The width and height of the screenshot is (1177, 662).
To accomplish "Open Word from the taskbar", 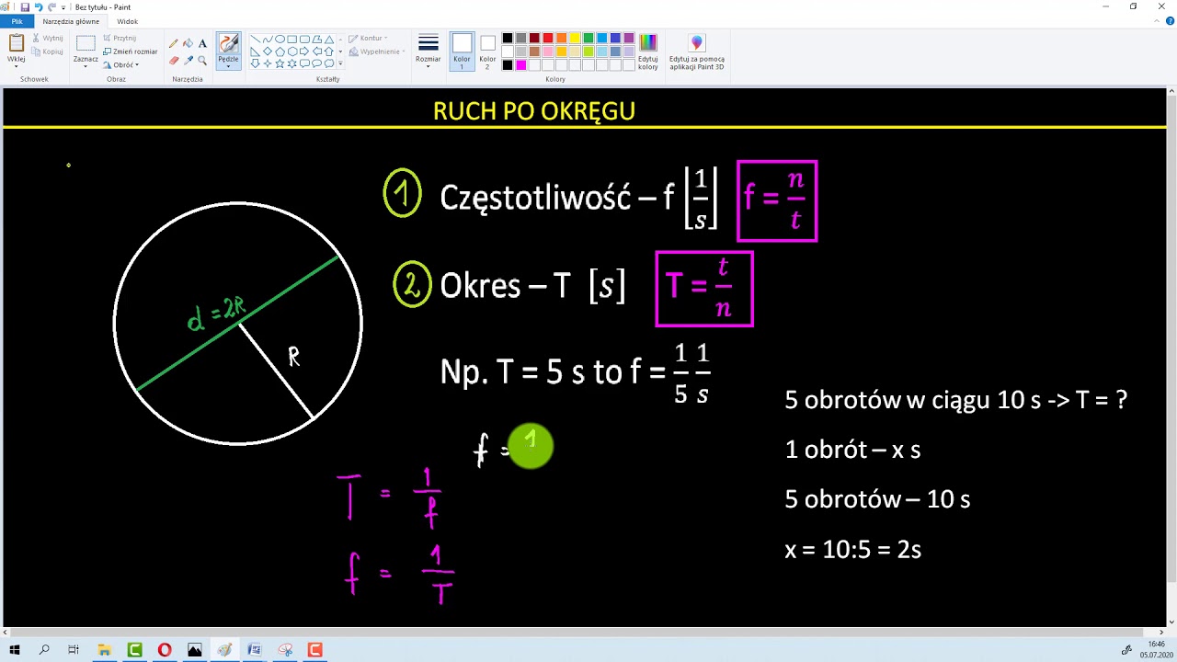I will point(255,650).
